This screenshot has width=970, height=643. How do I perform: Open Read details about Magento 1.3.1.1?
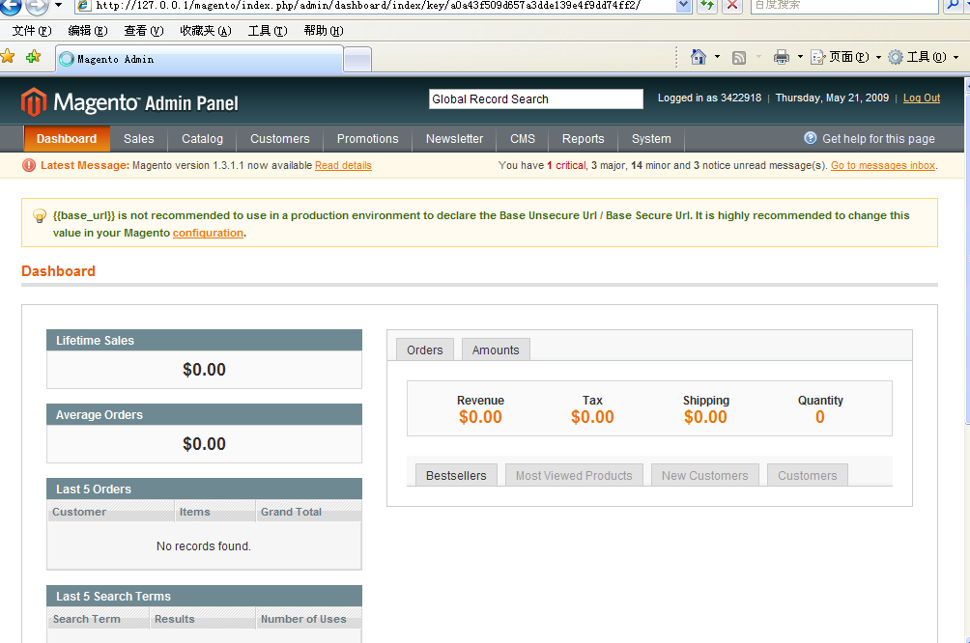tap(343, 165)
